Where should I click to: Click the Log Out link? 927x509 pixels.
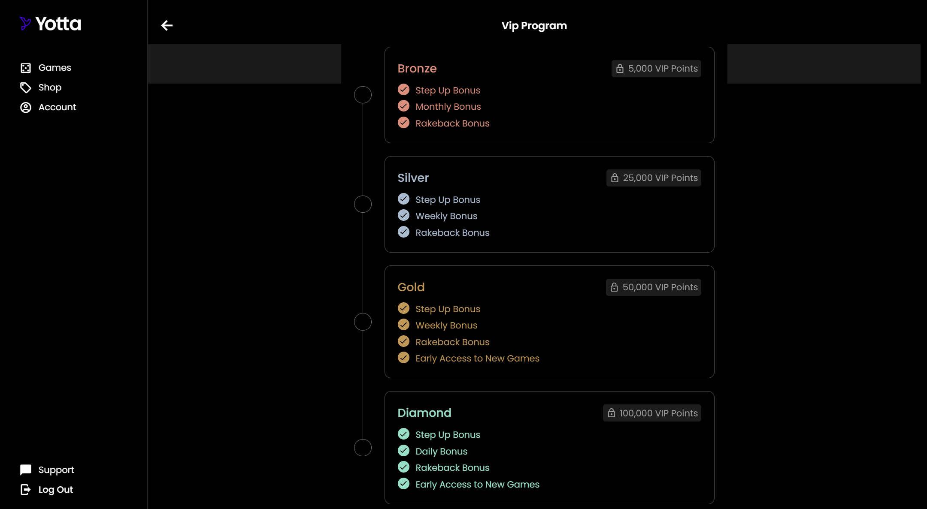[x=56, y=490]
